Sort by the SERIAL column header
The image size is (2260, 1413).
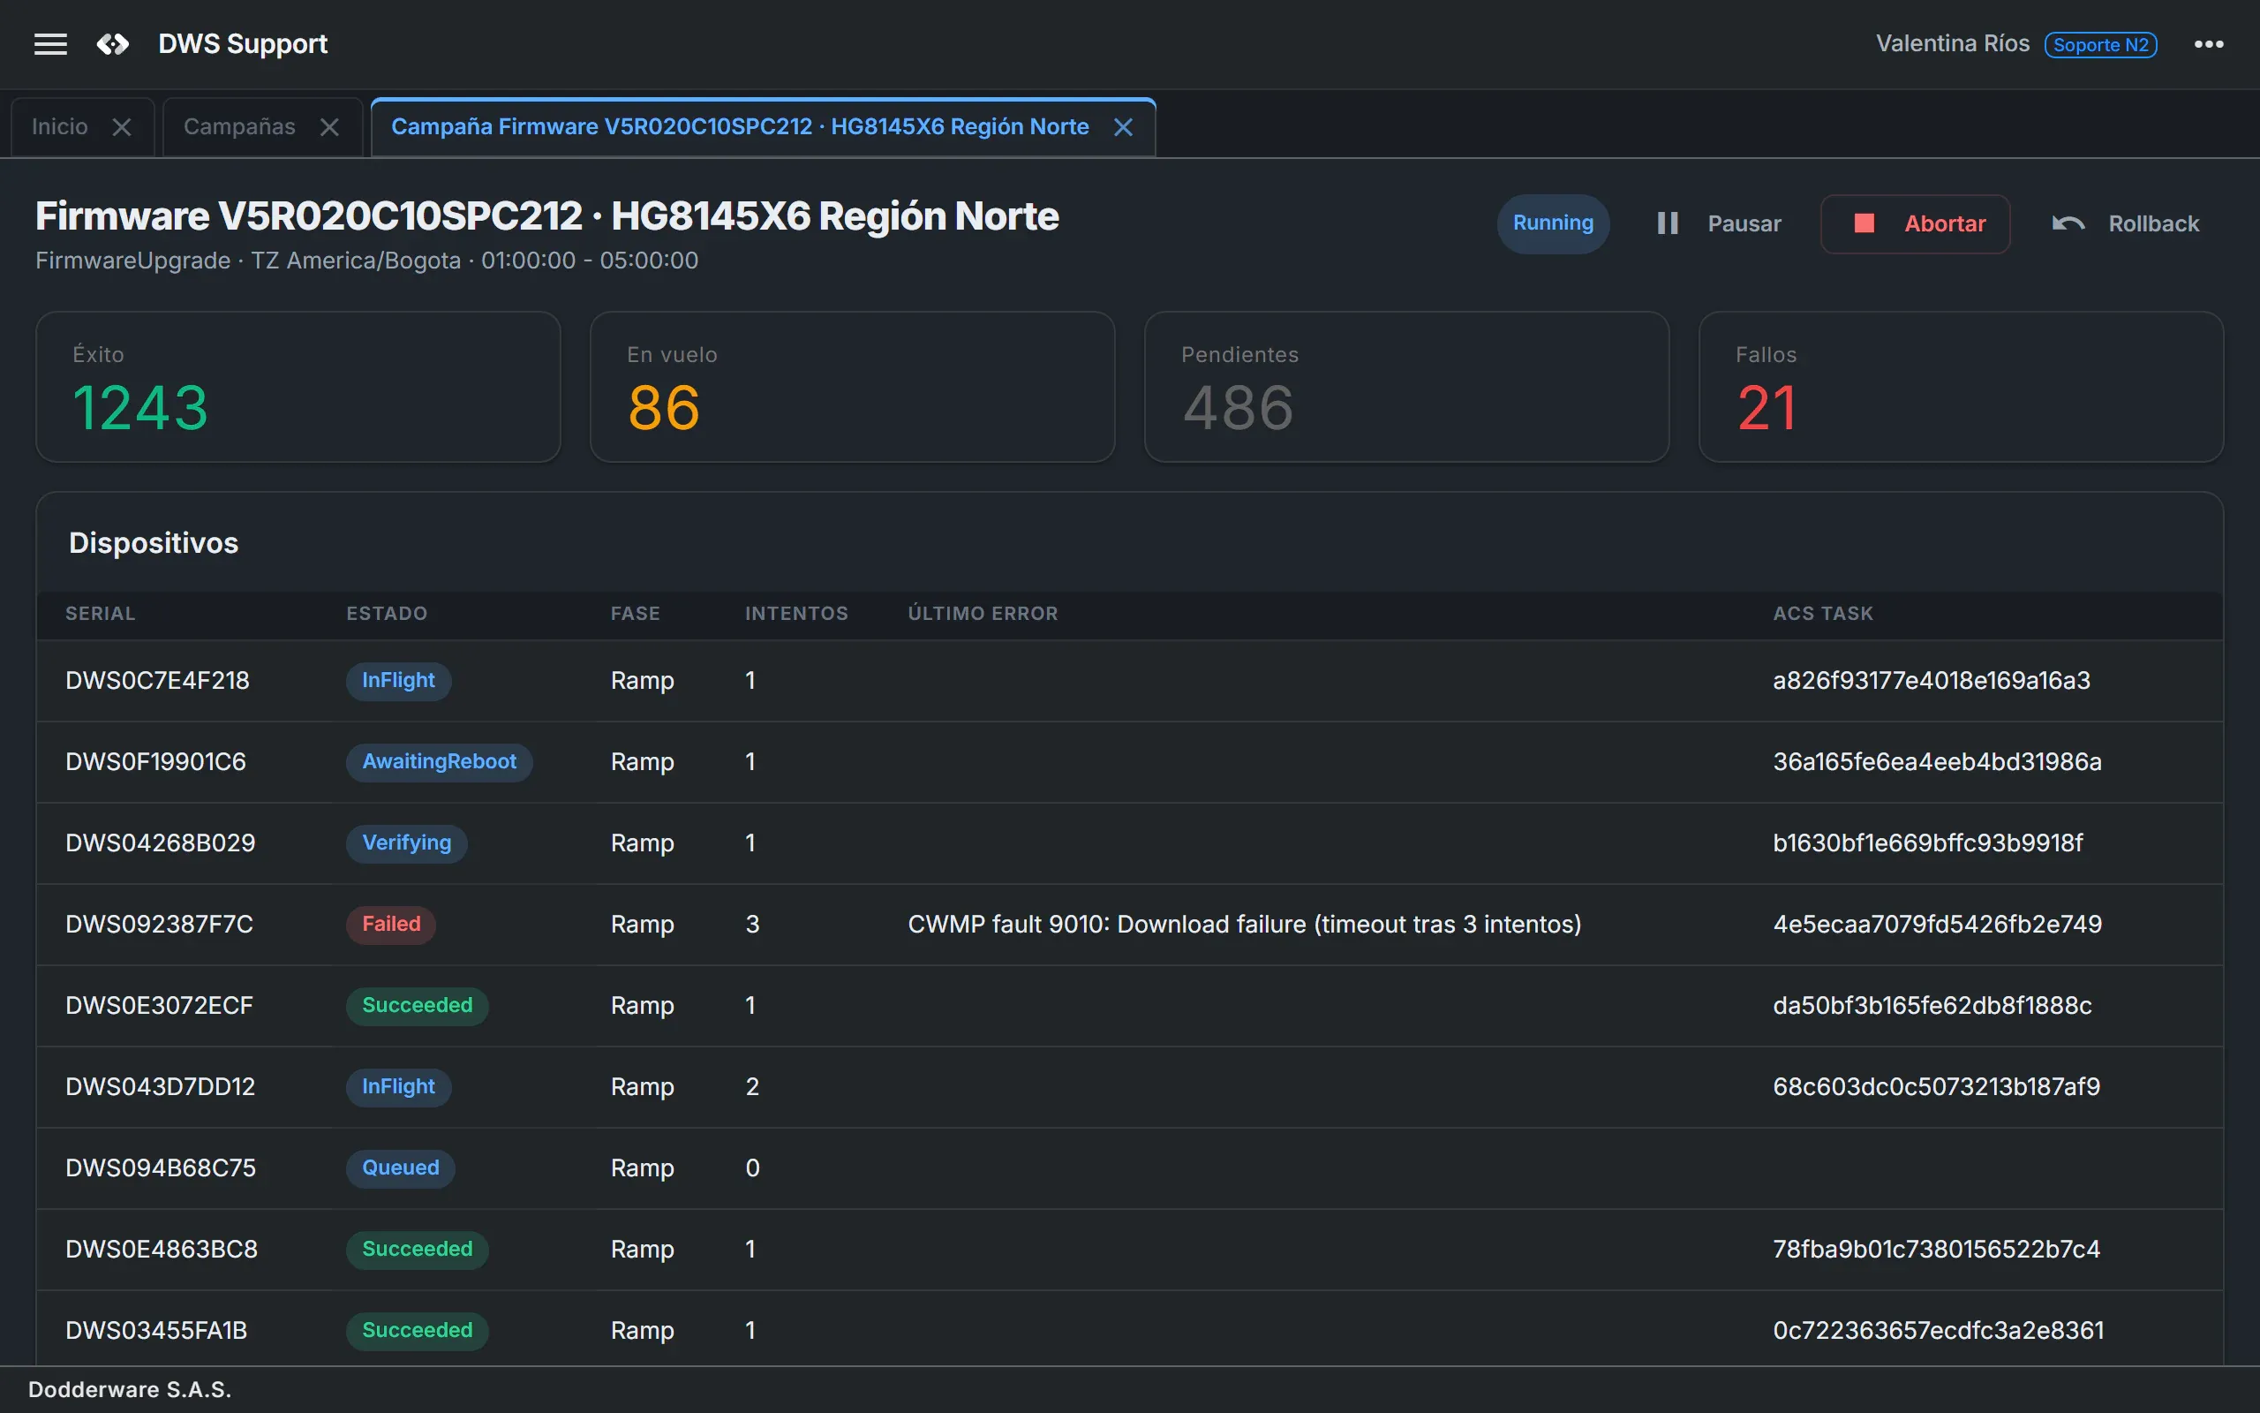[101, 614]
